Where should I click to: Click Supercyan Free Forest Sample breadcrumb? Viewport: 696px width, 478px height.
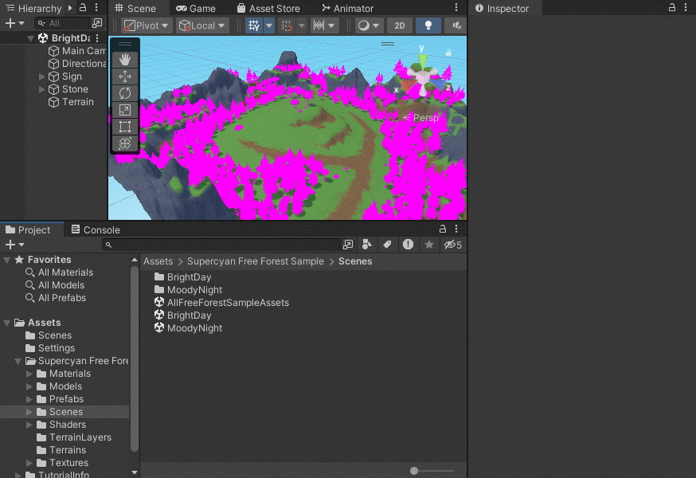pyautogui.click(x=256, y=261)
